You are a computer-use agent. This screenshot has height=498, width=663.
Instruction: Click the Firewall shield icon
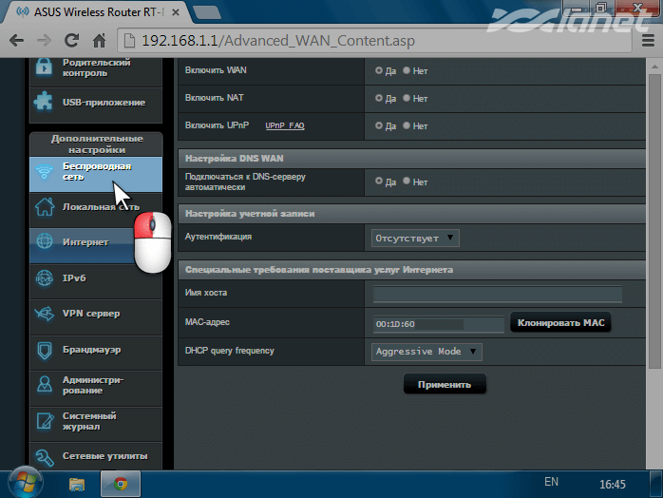coord(45,350)
